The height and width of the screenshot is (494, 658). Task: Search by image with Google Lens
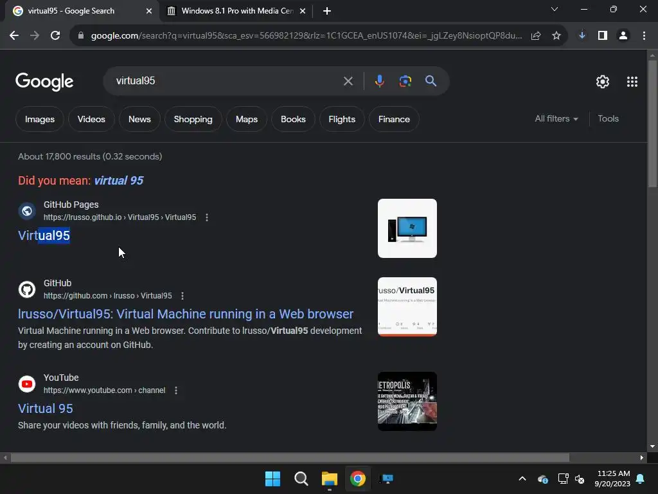pos(405,80)
